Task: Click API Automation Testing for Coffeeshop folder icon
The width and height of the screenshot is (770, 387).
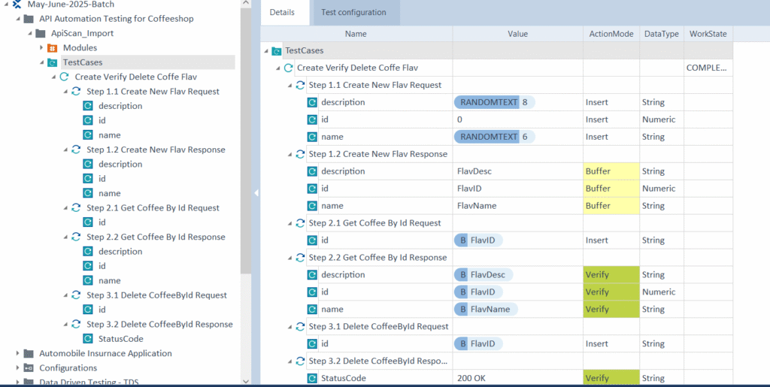Action: pyautogui.click(x=29, y=19)
